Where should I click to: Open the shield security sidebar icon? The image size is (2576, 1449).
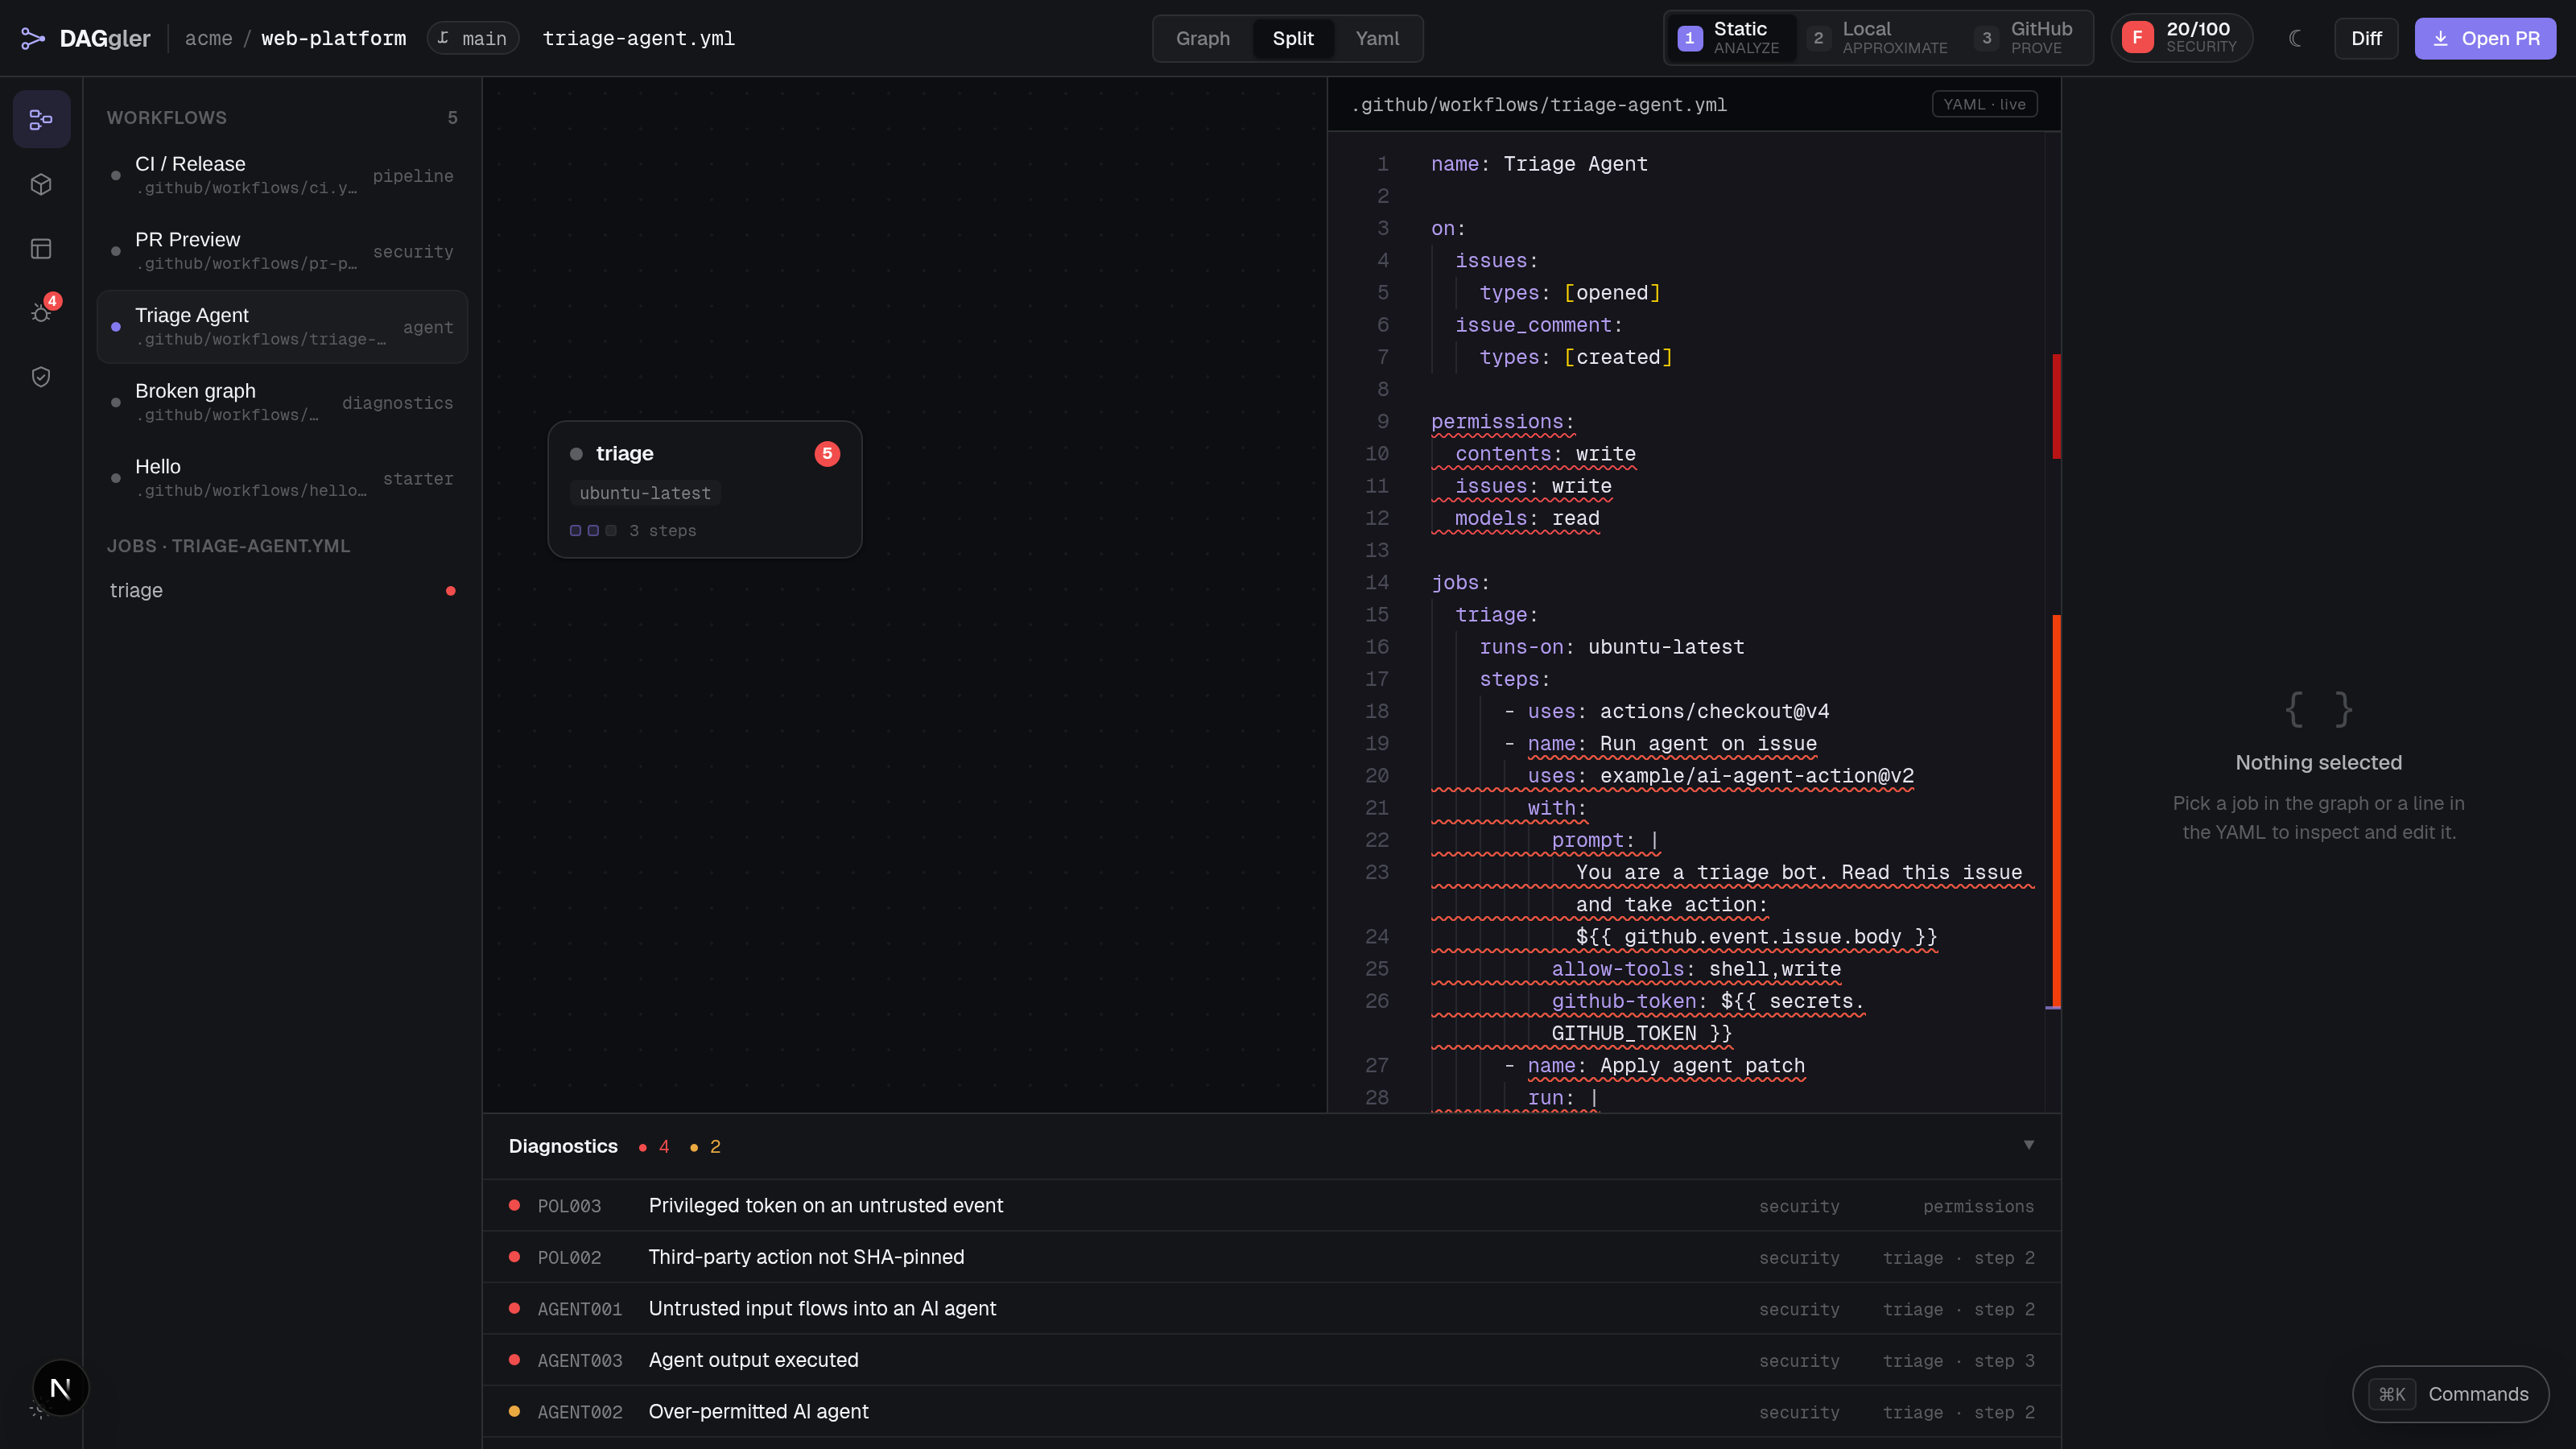click(x=41, y=377)
